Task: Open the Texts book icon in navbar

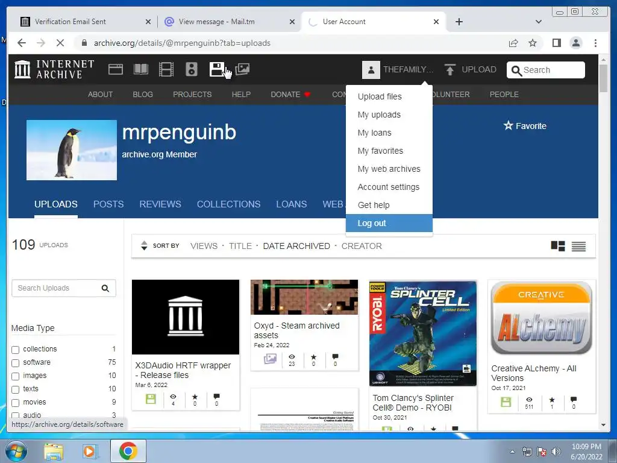Action: [141, 69]
